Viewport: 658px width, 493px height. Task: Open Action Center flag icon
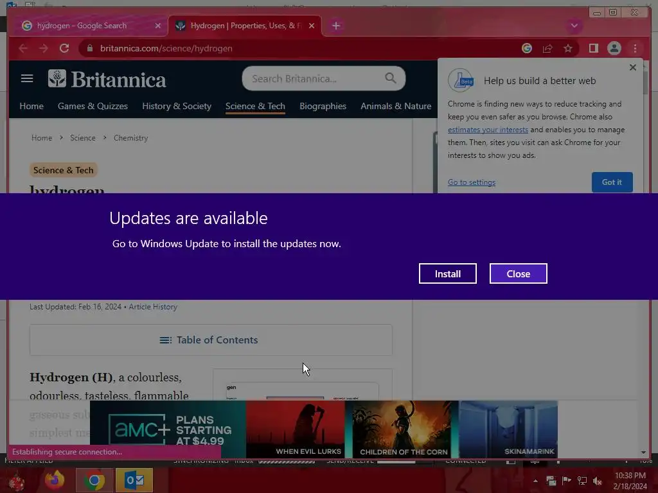click(x=567, y=481)
